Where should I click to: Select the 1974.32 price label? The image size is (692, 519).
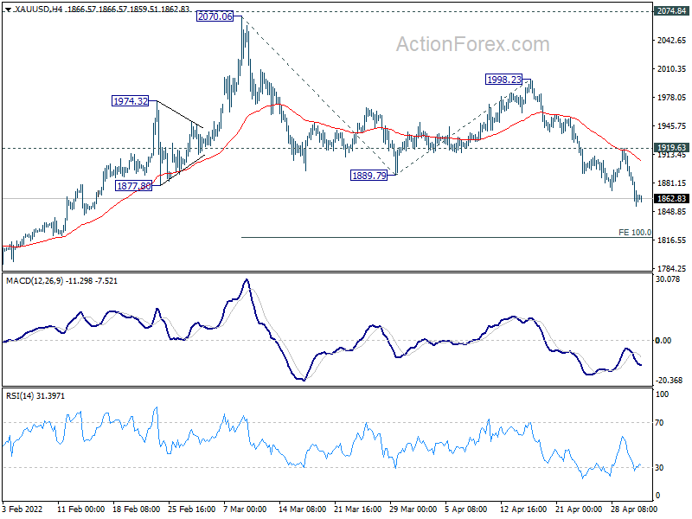pos(131,101)
